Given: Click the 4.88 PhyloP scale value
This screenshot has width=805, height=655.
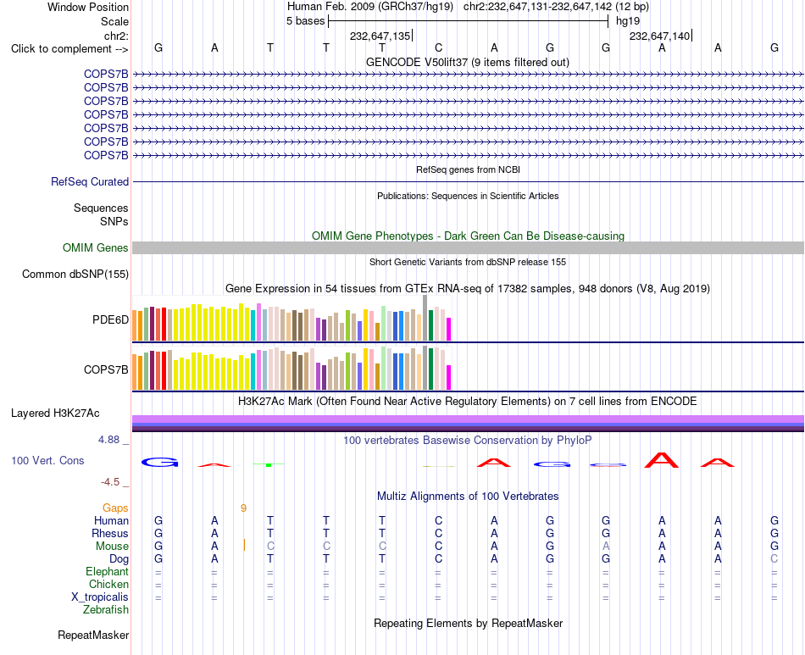Looking at the screenshot, I should (x=108, y=440).
